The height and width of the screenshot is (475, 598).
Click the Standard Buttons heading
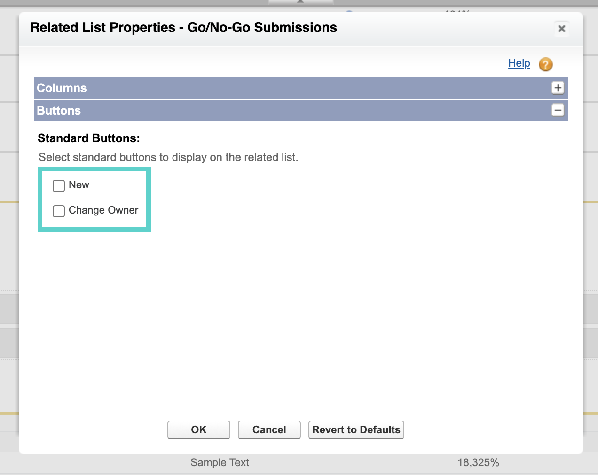point(89,138)
